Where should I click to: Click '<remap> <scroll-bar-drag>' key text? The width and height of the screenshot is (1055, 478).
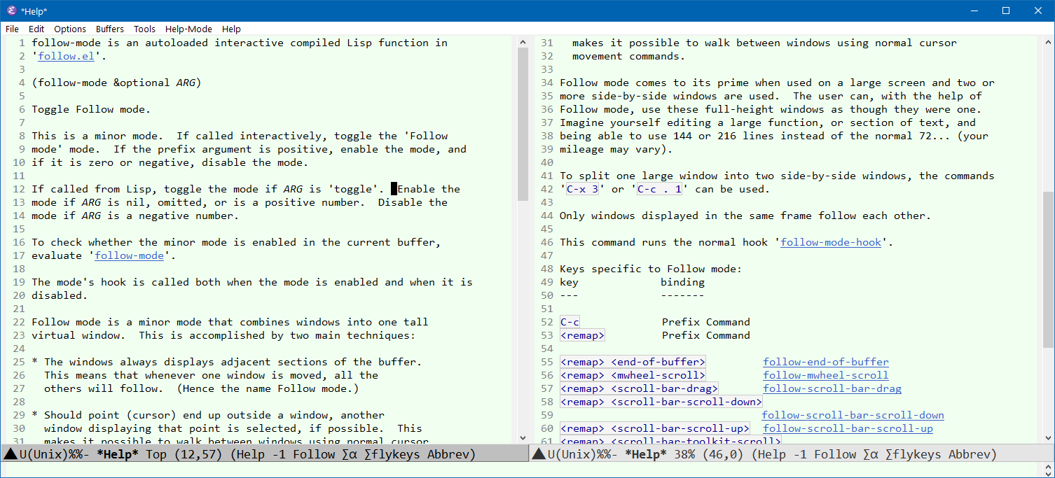point(639,388)
